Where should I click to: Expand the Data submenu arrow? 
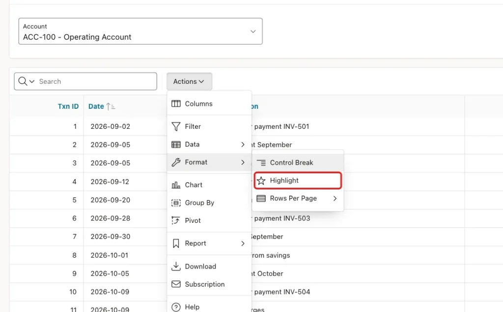[243, 144]
